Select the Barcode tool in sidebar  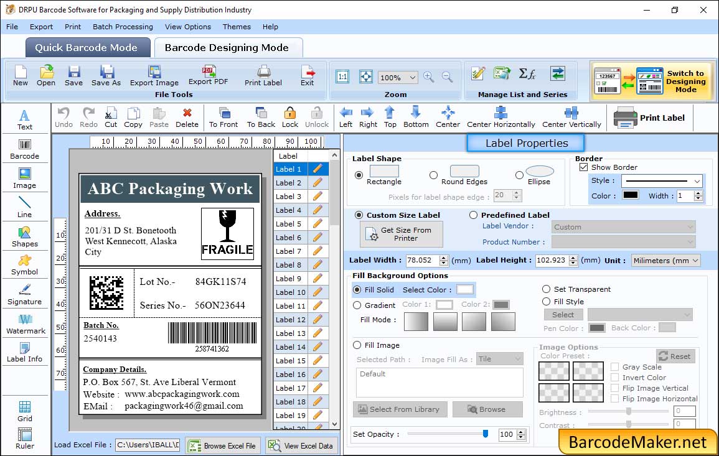click(x=25, y=149)
